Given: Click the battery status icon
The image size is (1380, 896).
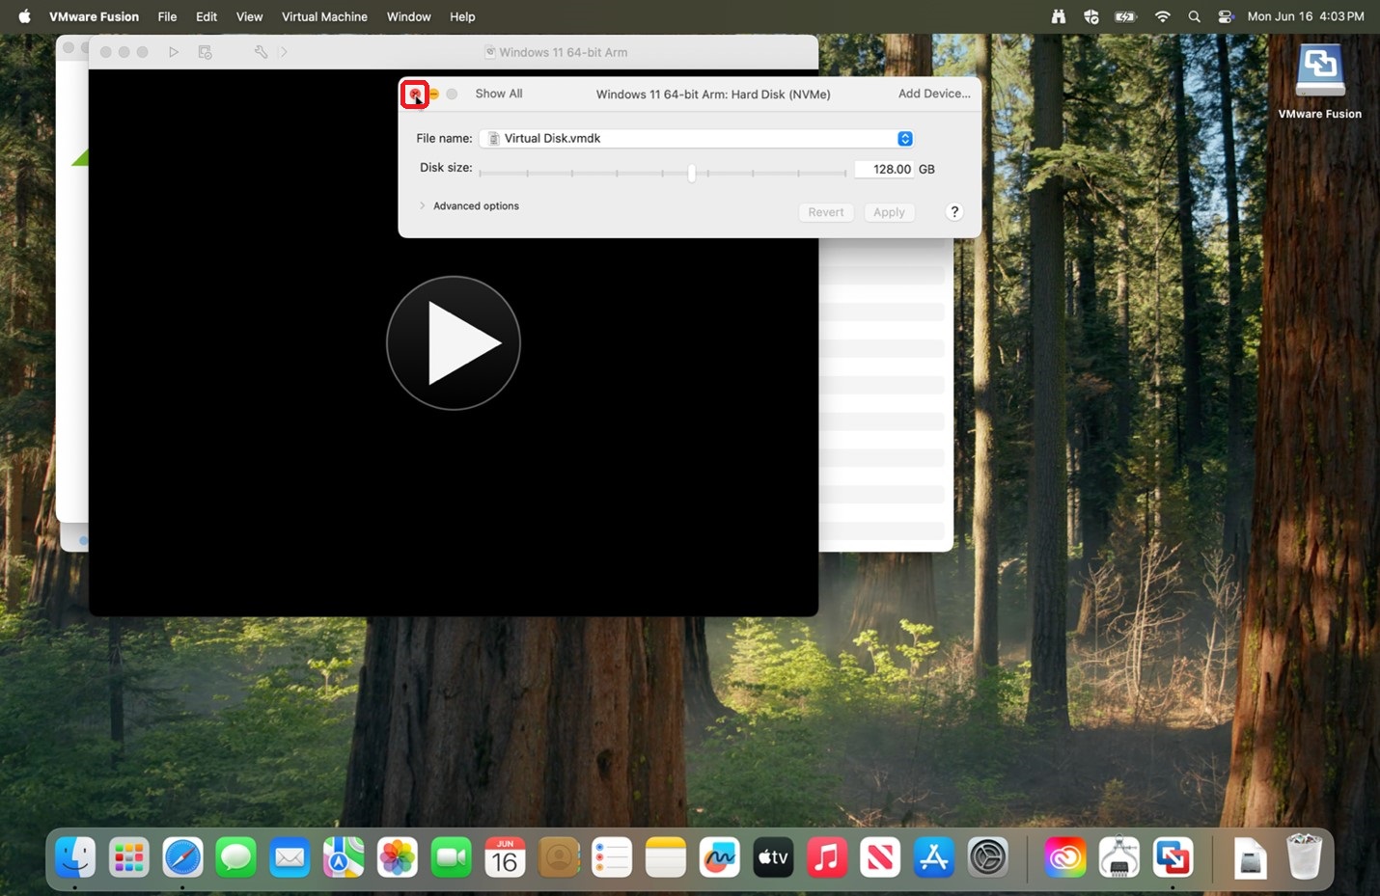Looking at the screenshot, I should coord(1126,16).
